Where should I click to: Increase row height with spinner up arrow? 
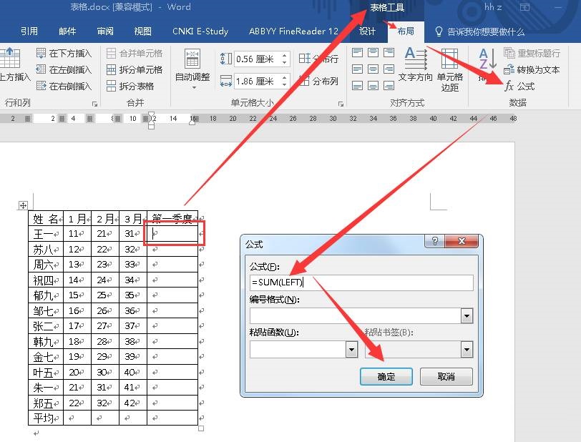tap(284, 55)
